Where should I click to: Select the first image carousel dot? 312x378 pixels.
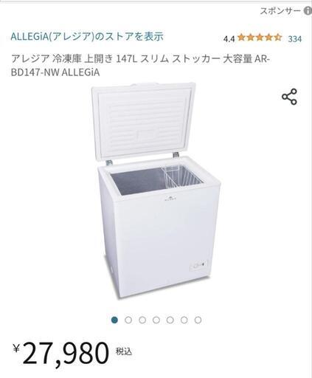(x=114, y=320)
